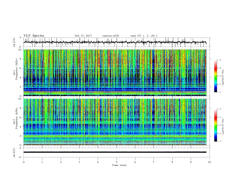The image size is (236, 182).
Task: Click the '-7' value on lower color bar
Action: coord(220,142)
